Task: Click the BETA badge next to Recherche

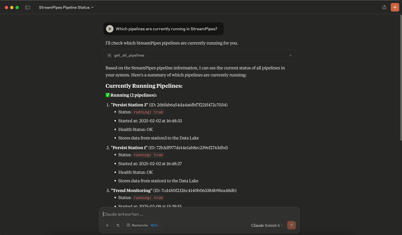Action: [154, 225]
